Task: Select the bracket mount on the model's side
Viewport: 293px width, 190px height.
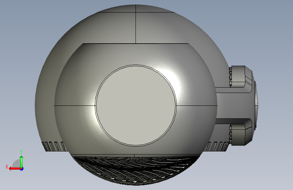Action: [x=237, y=106]
